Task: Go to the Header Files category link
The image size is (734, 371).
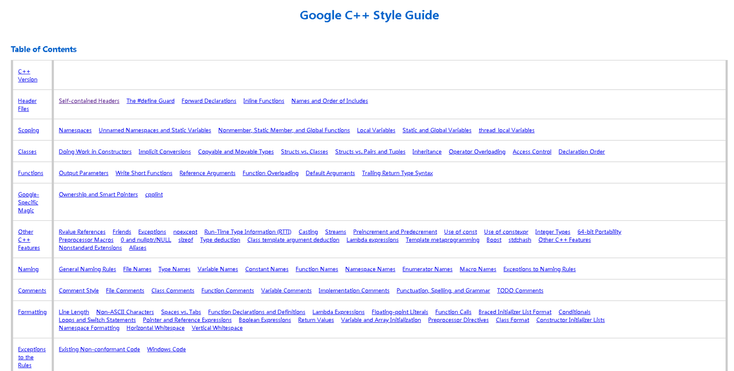Action: pyautogui.click(x=27, y=105)
